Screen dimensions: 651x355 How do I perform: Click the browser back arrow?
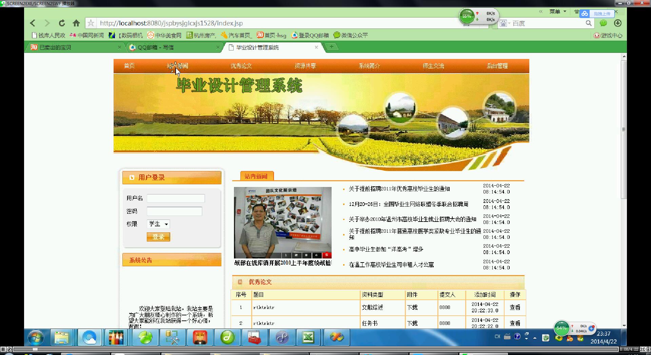(33, 23)
